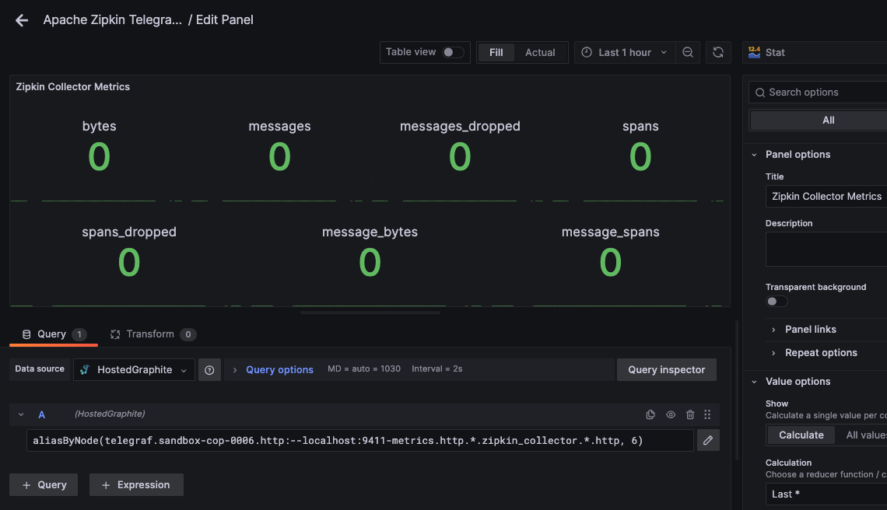Expand Panel links
The image size is (887, 510).
[810, 330]
